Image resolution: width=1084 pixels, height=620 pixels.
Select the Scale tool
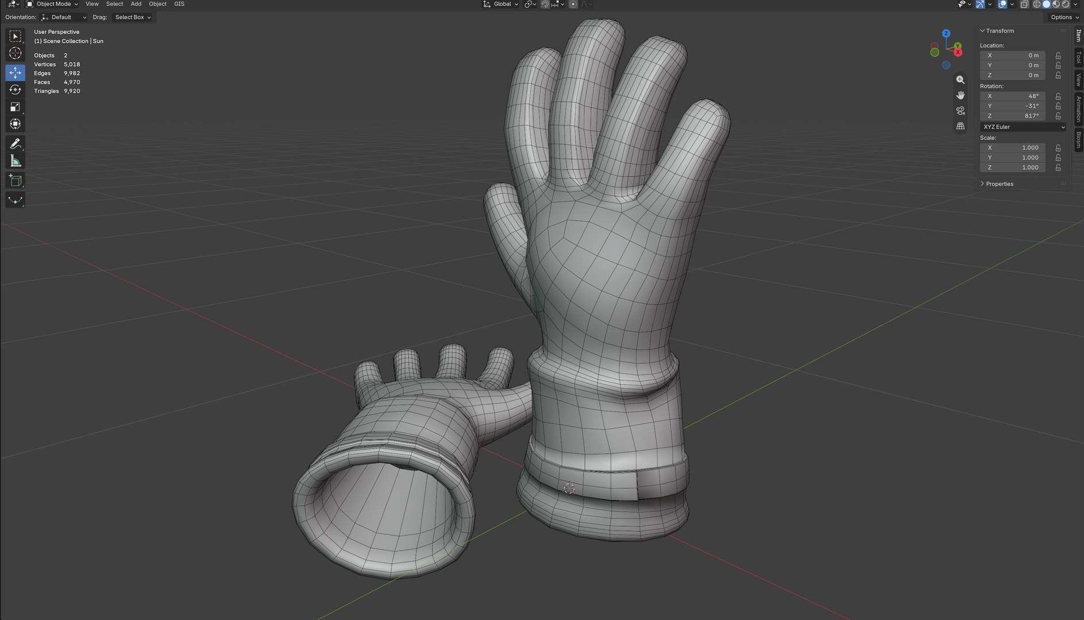point(16,107)
